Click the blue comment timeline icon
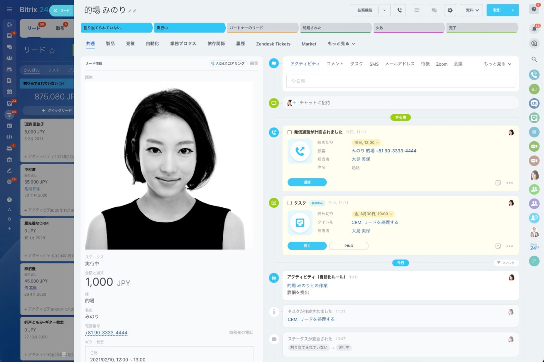Image resolution: width=544 pixels, height=362 pixels. pyautogui.click(x=274, y=64)
